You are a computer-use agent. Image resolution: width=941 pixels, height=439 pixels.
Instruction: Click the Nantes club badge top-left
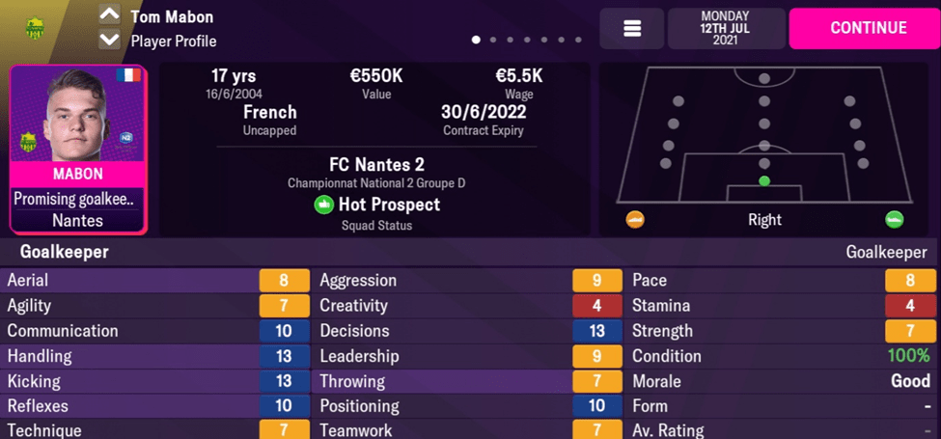(36, 28)
